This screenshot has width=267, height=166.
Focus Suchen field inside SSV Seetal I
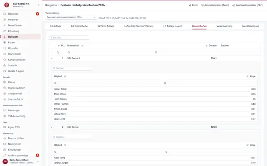[x=72, y=137]
